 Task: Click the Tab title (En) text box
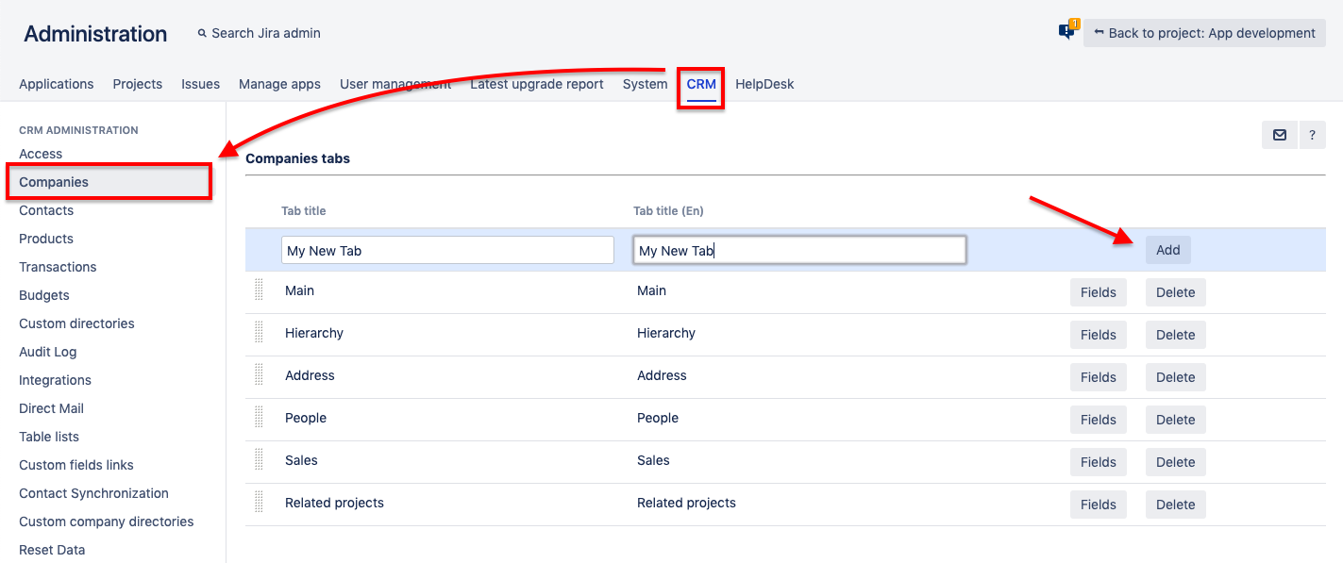[x=799, y=250]
